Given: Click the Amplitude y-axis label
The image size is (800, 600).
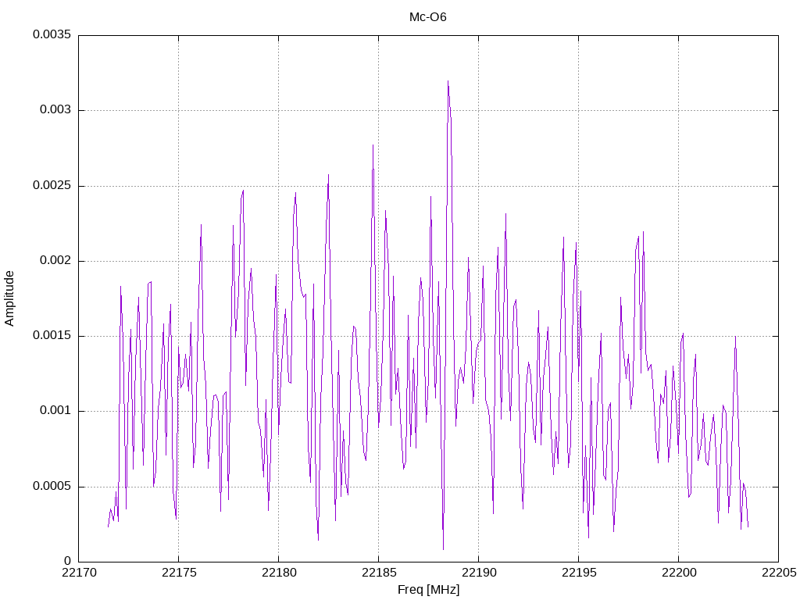Looking at the screenshot, I should [9, 298].
